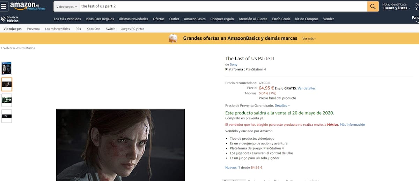The width and height of the screenshot is (419, 181).
Task: Go to Outlet
Action: [174, 19]
